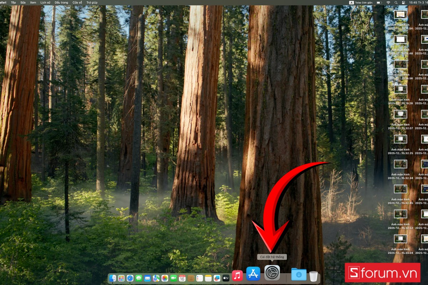Launch FaceTime from the Dock
Viewport: 428px width, 285px height.
173,278
